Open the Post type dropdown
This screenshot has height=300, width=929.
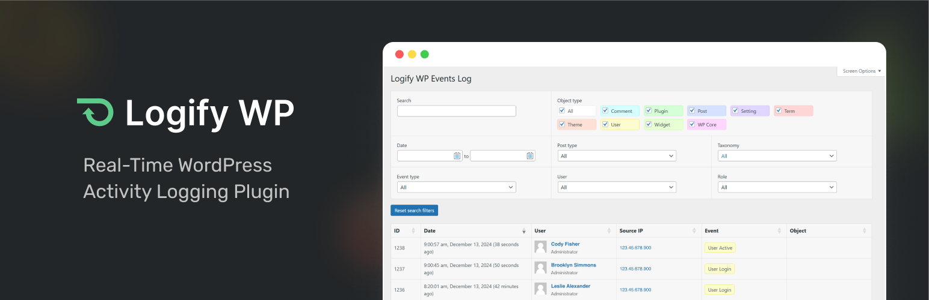(x=617, y=156)
